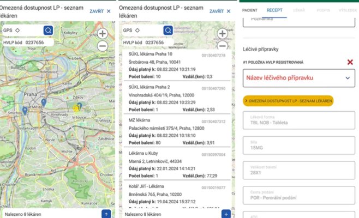The height and width of the screenshot is (218, 359).
Task: Click yellow Omezená dostupnost LP - seznam lékáren button
Action: pyautogui.click(x=288, y=100)
